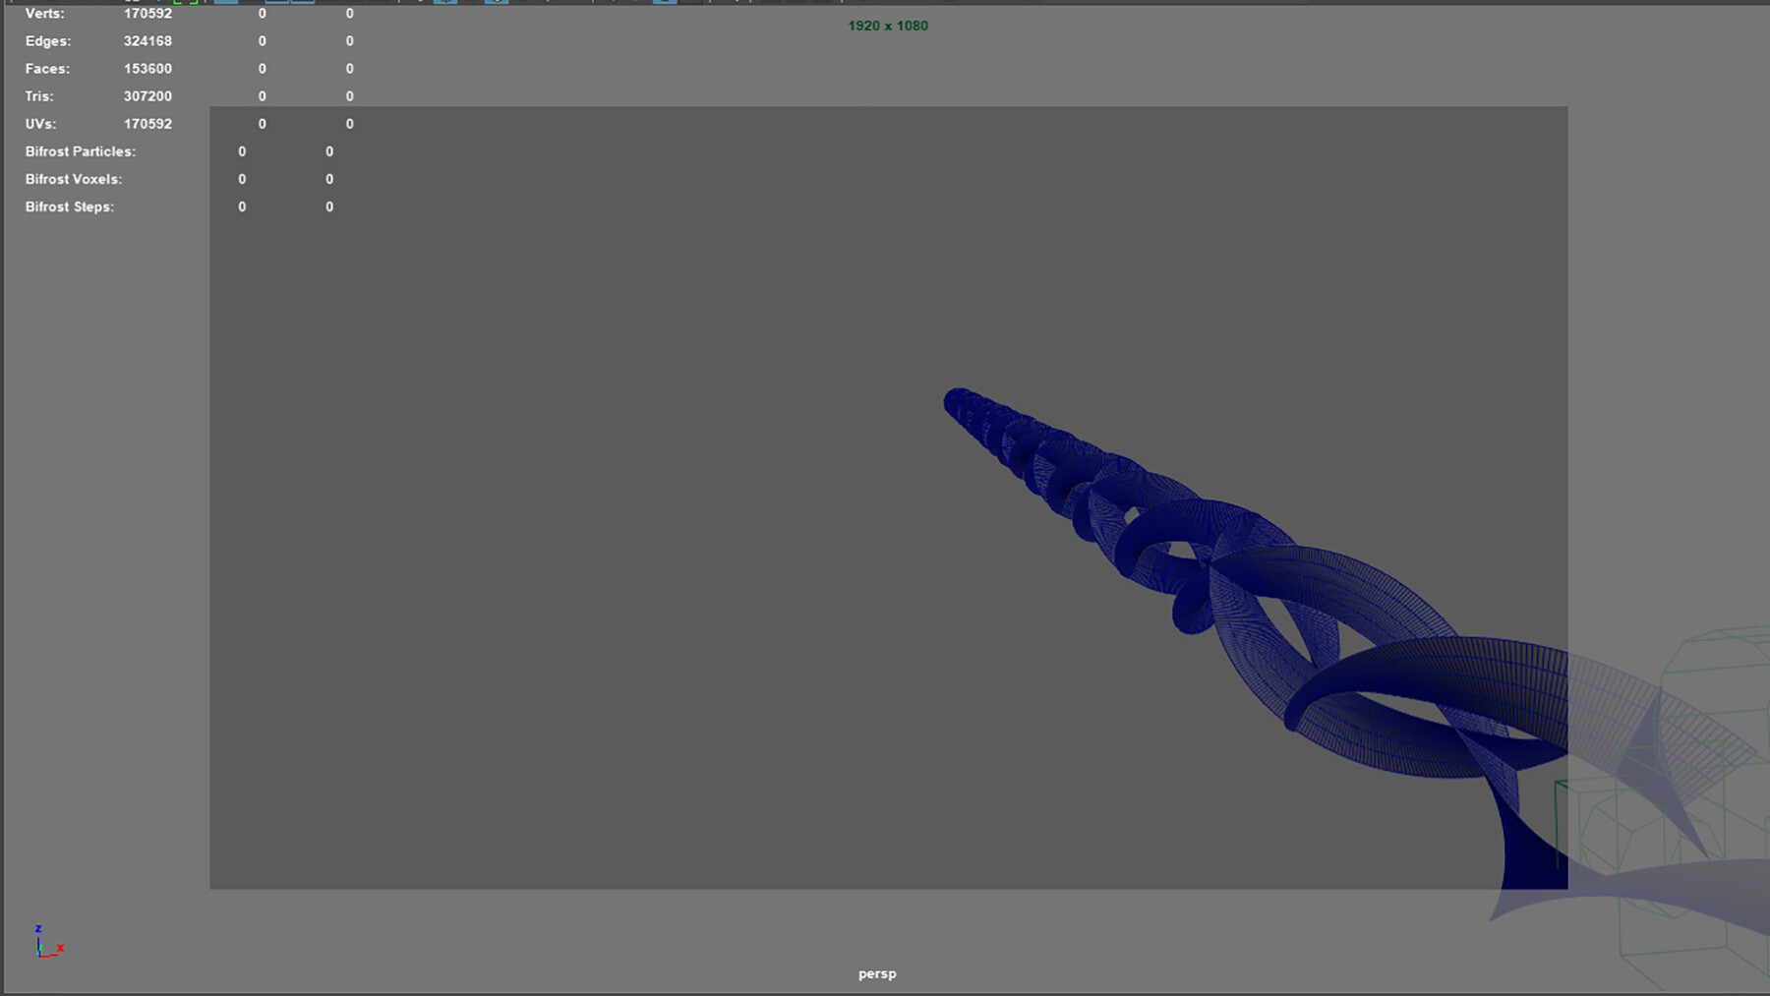Click the Z axis on the view gizmo
The width and height of the screenshot is (1770, 996).
[x=38, y=928]
